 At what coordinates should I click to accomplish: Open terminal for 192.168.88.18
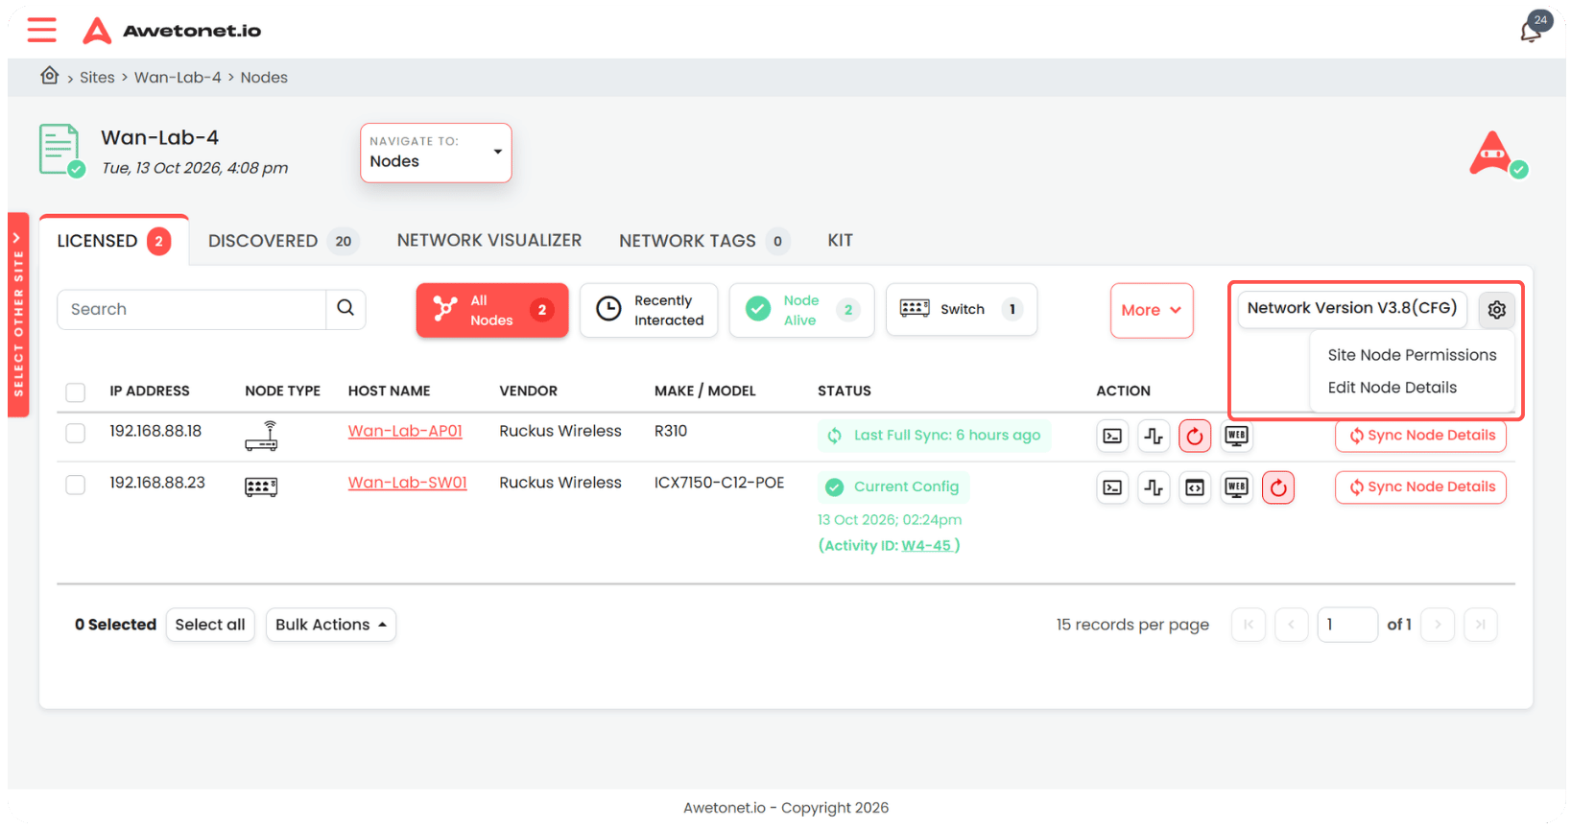[1112, 436]
